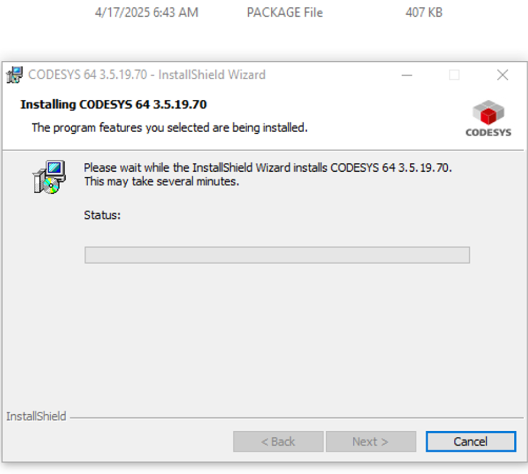Click the 'program features you selected' subtitle
The image size is (528, 474).
click(x=169, y=128)
